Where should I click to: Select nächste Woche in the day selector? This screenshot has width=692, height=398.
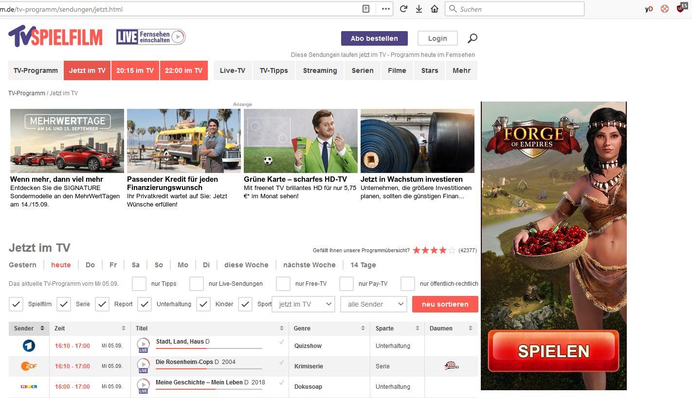pyautogui.click(x=310, y=265)
